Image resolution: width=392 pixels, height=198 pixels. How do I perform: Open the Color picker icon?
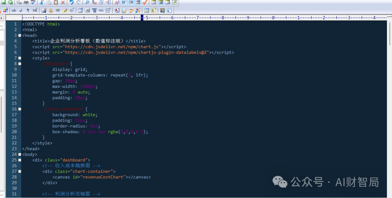click(x=162, y=10)
